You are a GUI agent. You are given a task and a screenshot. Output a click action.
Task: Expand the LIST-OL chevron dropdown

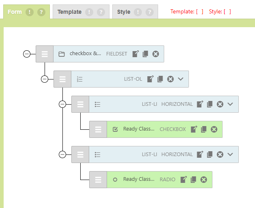[x=181, y=79]
